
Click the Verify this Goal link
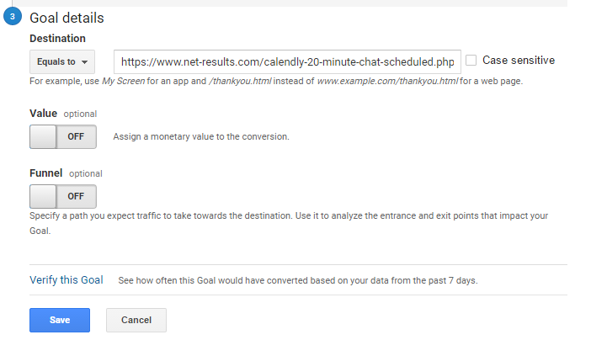pos(67,280)
